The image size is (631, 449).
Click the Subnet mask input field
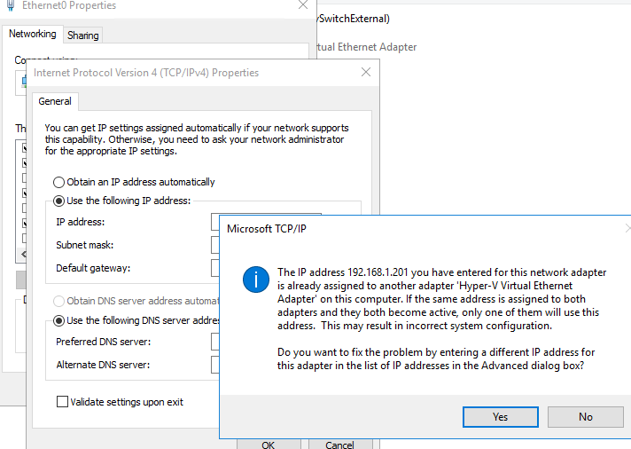(215, 245)
